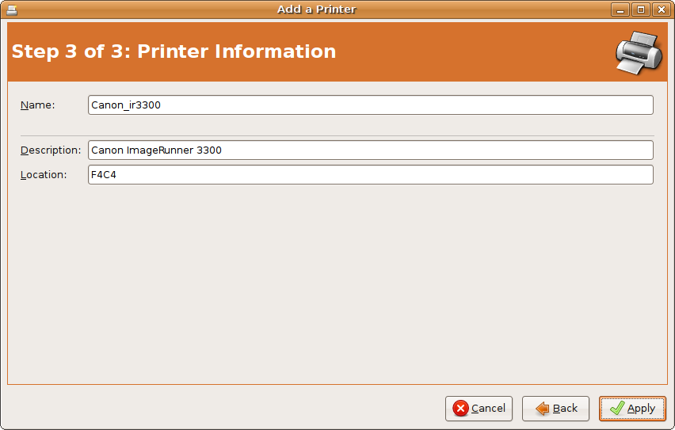
Task: Edit the Description field Canon ImageRunner 3300
Action: point(371,150)
